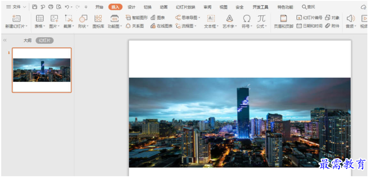Click the 表格 table icon

(x=39, y=19)
